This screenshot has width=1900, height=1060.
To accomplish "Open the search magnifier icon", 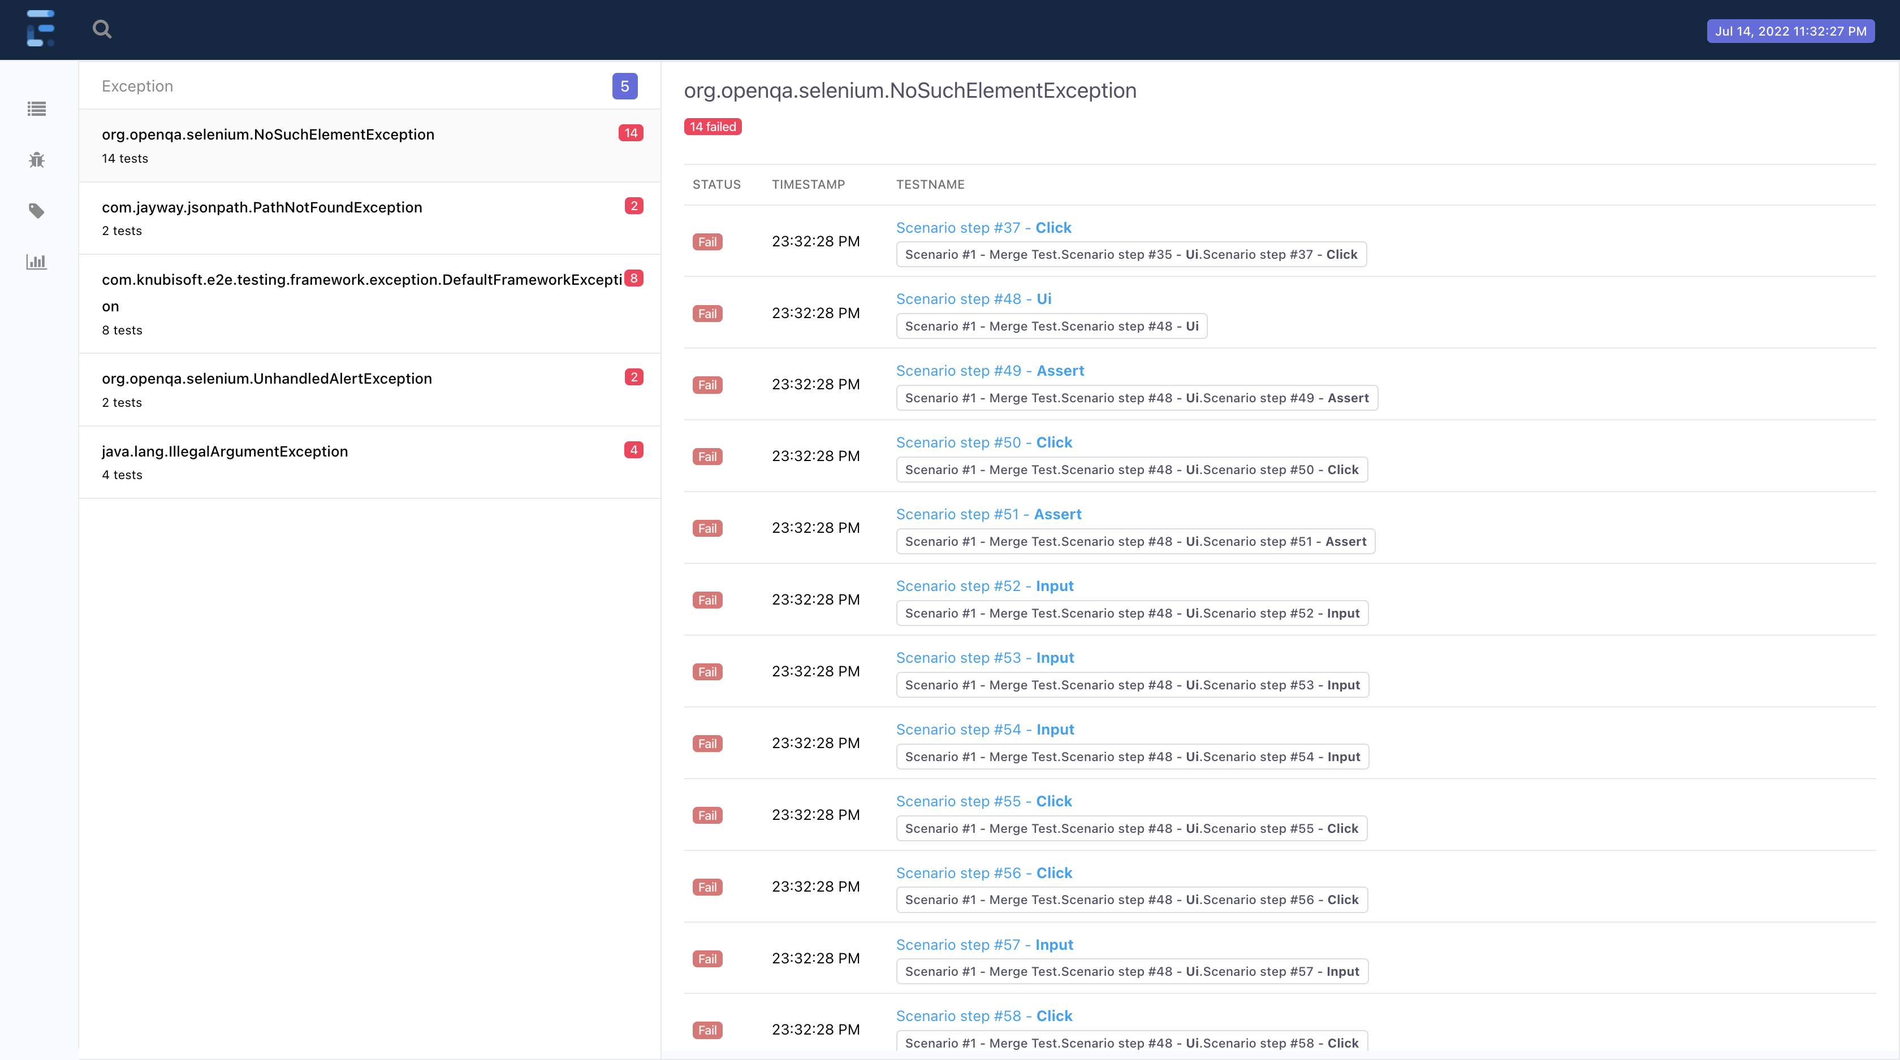I will click(102, 29).
